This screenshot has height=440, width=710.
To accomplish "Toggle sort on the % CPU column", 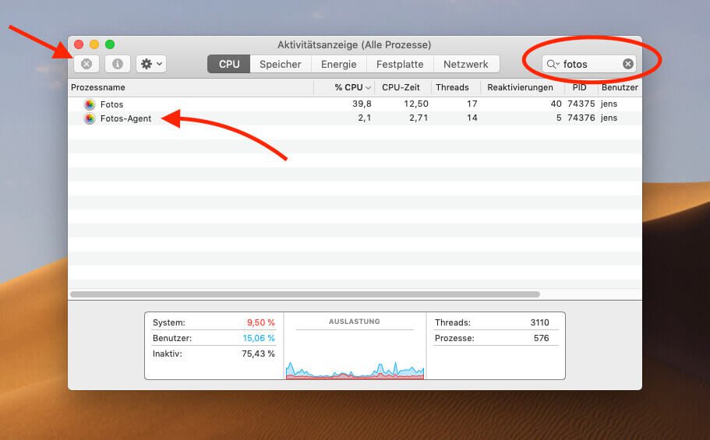I will pyautogui.click(x=344, y=87).
